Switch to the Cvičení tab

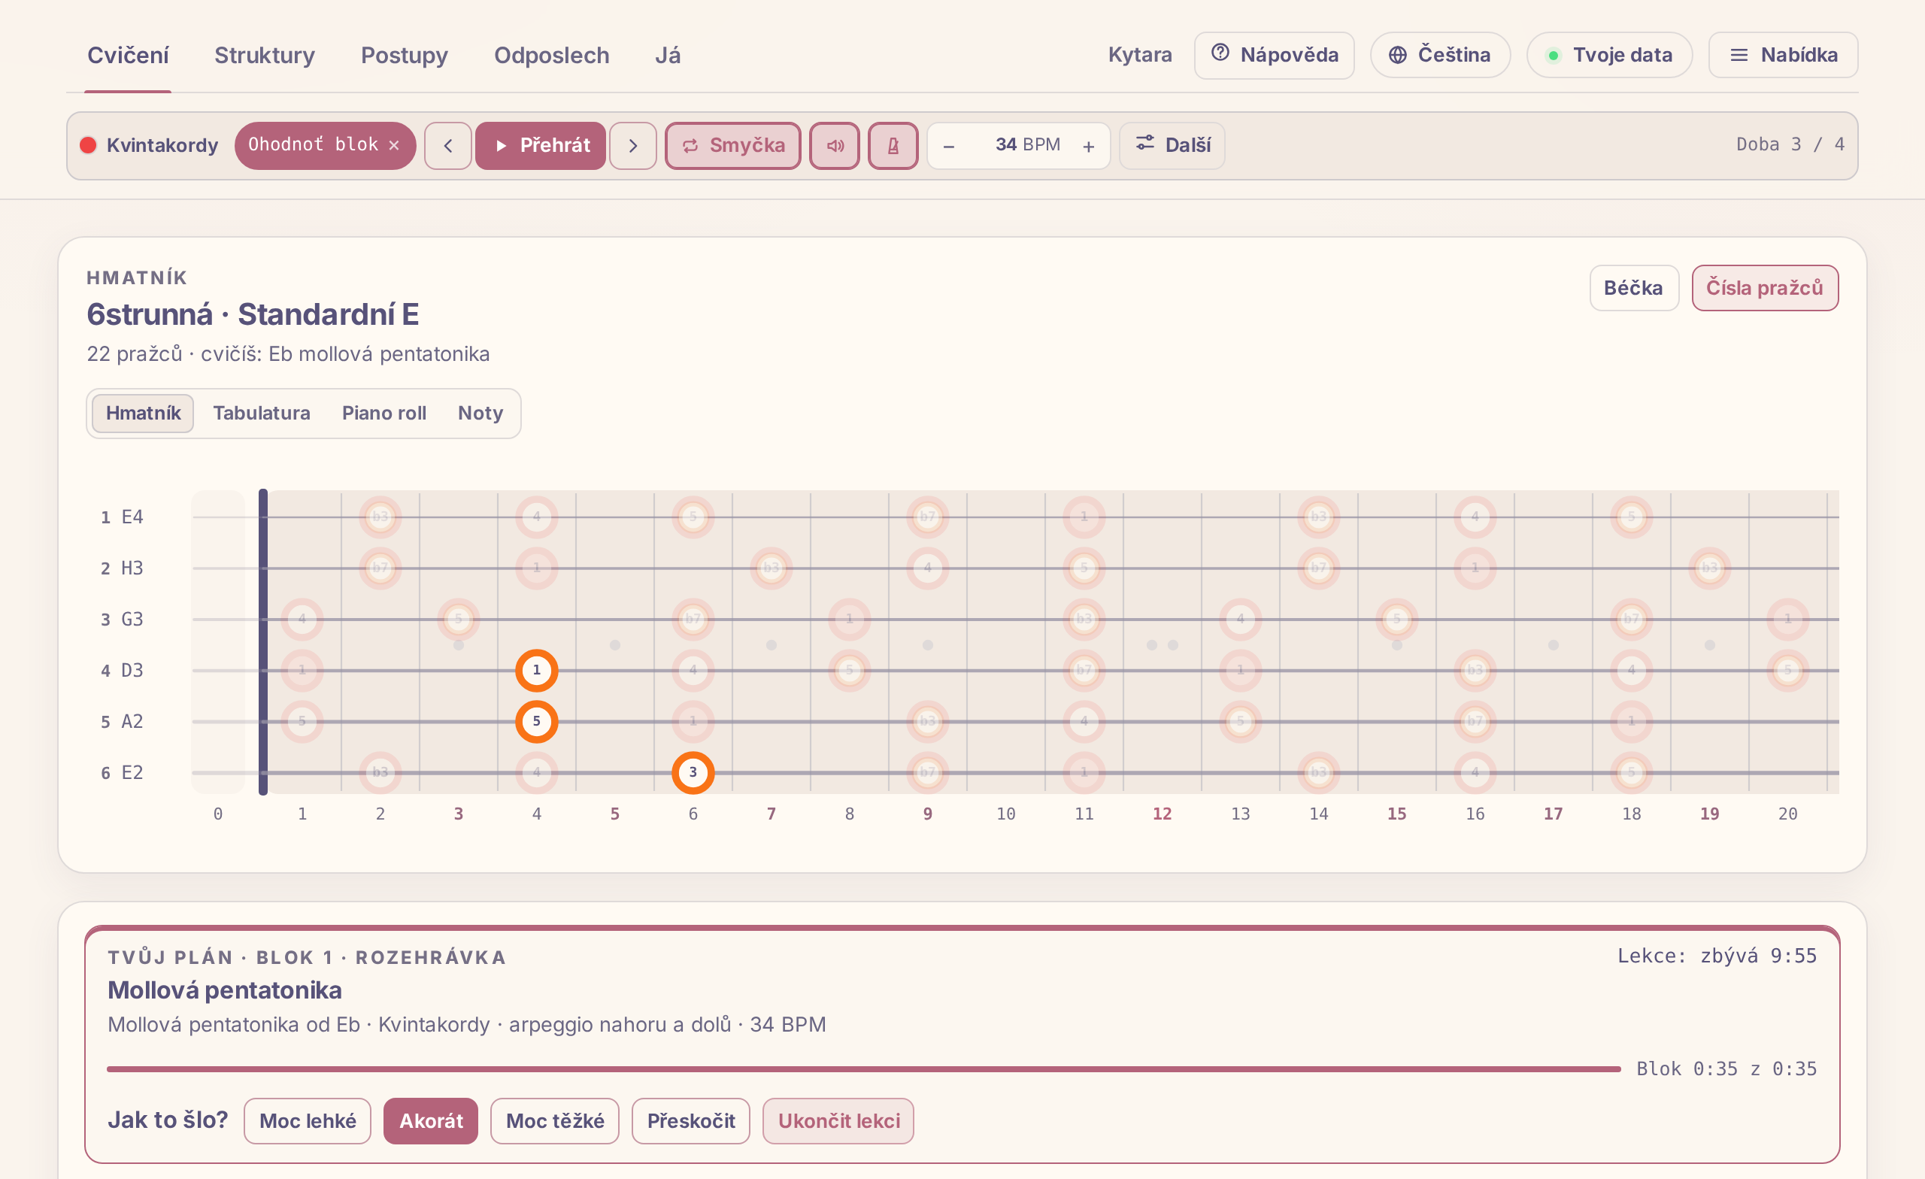click(x=128, y=56)
